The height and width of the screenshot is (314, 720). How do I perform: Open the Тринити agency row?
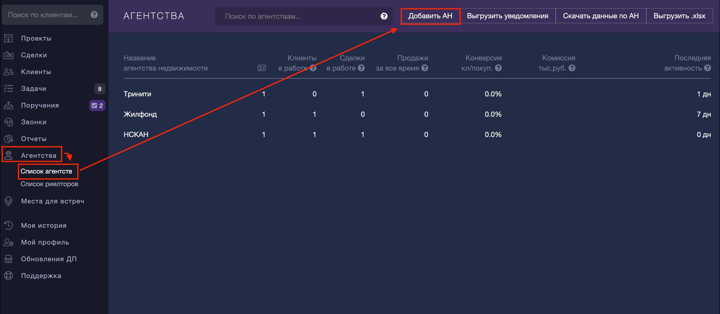coord(417,94)
